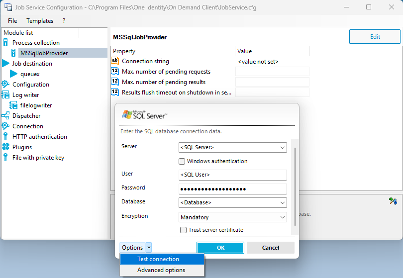Screen dimensions: 403x278
Task: Click the Results flush timeout number icon
Action: [114, 92]
